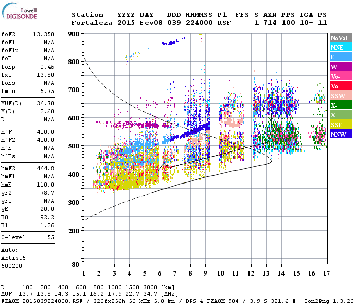Select the NoVal legend swatch
355x305 pixels.
pyautogui.click(x=341, y=38)
